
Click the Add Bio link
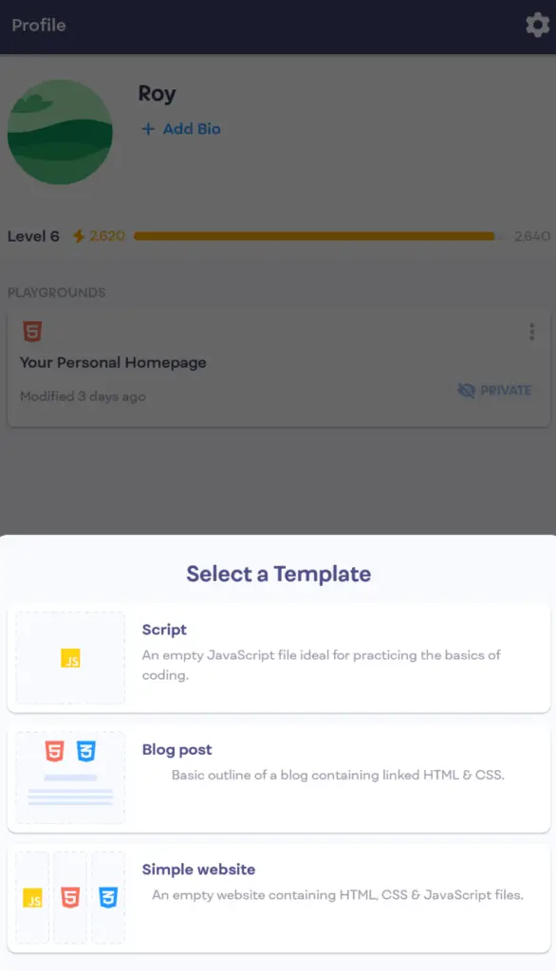click(181, 129)
